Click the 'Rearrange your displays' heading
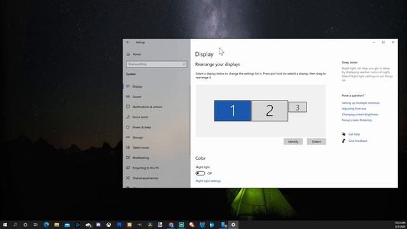This screenshot has width=407, height=229. (x=217, y=64)
